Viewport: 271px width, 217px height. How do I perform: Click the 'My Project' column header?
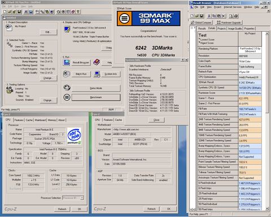250,39
